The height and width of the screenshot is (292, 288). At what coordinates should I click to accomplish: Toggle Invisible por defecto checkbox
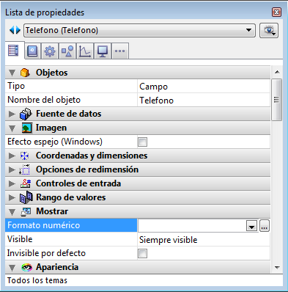(142, 253)
